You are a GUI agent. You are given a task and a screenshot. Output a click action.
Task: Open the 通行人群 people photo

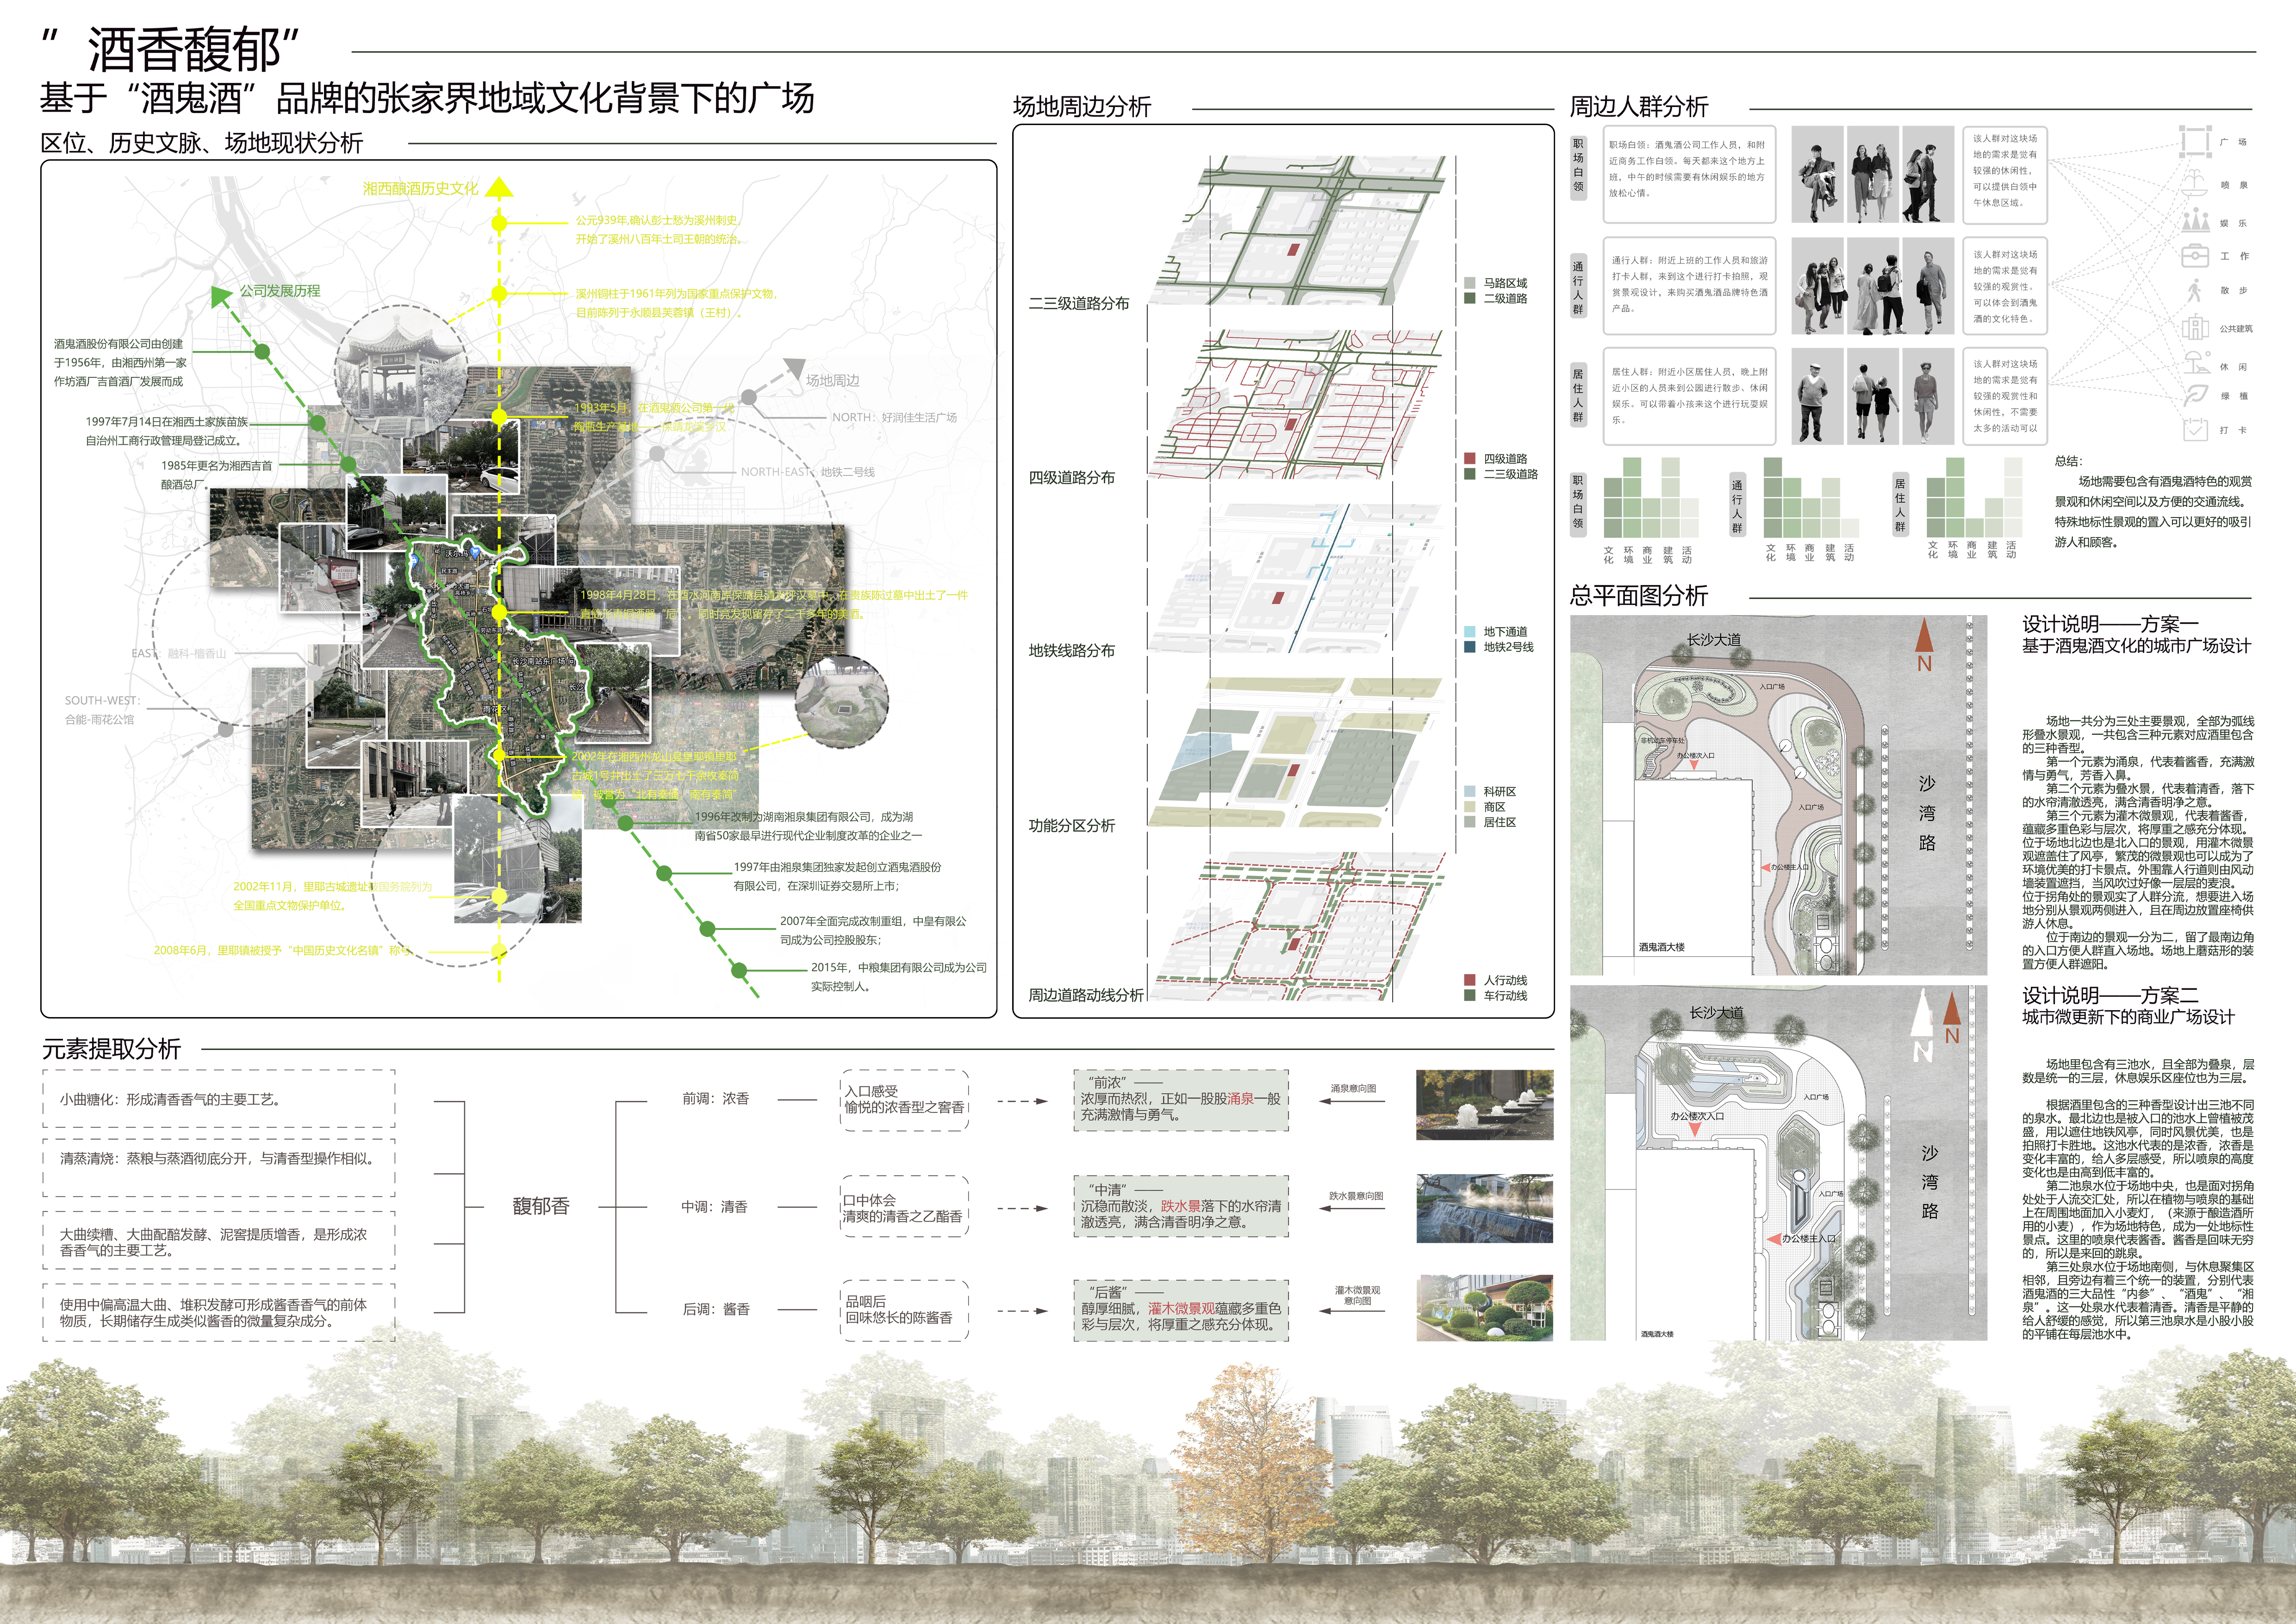click(x=1872, y=286)
